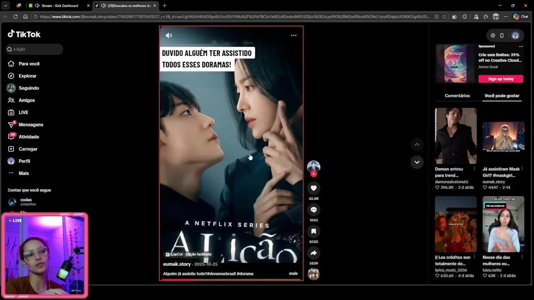
Task: Open options for Los créditos video
Action: (x=474, y=257)
